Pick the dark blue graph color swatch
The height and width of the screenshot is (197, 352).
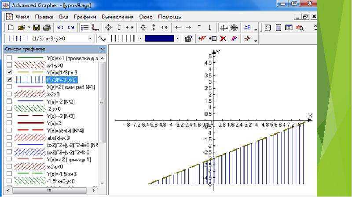[159, 39]
